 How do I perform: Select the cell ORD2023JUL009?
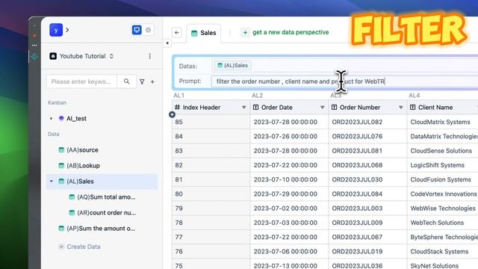tap(367, 223)
